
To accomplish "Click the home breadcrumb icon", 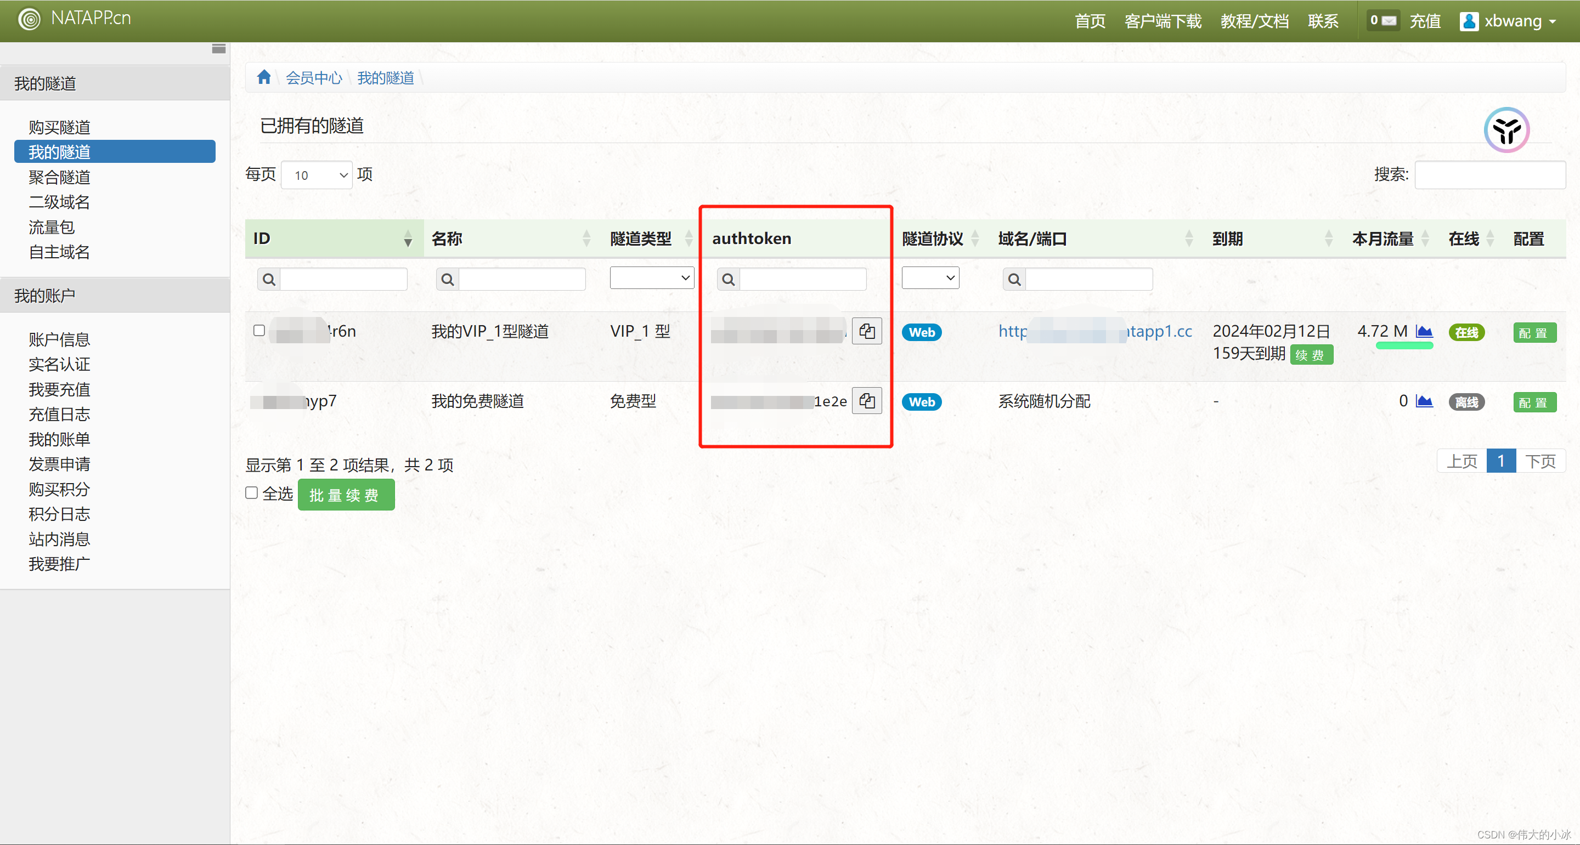I will tap(264, 77).
